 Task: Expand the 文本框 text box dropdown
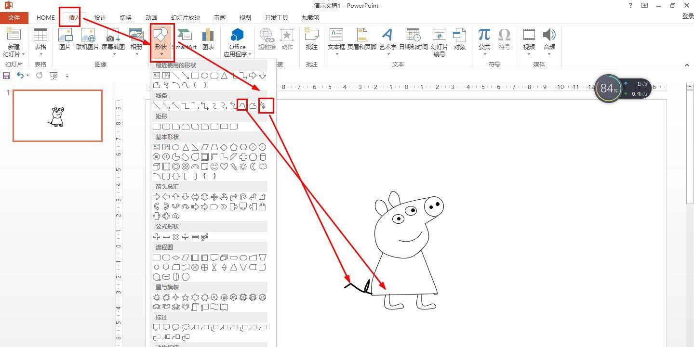click(x=336, y=42)
